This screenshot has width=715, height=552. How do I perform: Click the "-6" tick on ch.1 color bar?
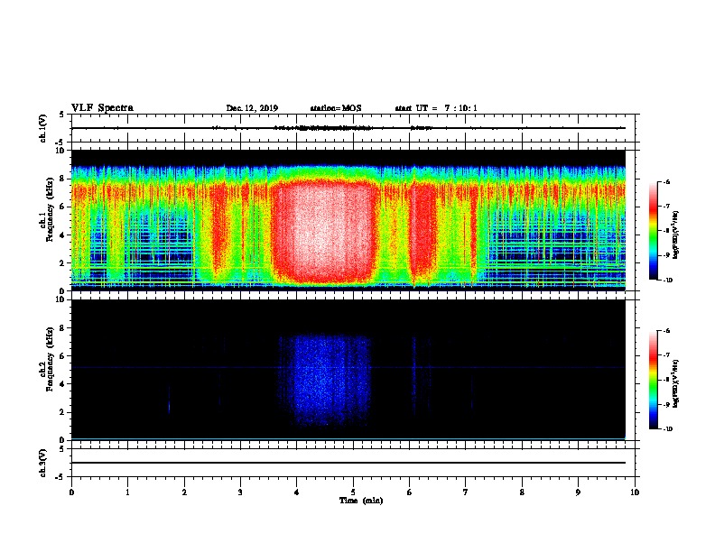tap(666, 181)
